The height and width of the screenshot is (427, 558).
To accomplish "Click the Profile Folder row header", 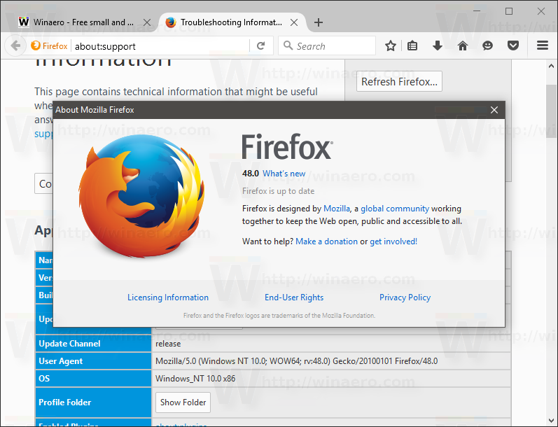I will pyautogui.click(x=94, y=402).
